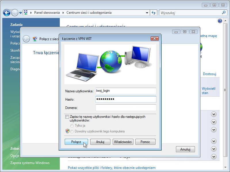Click the Nazwa użytkownika input field

[126, 91]
